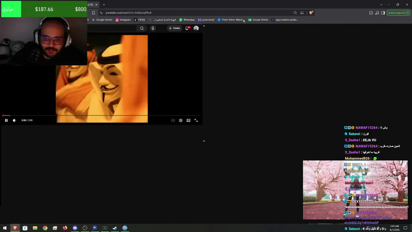Switch to Brave browser on the taskbar
The image size is (412, 232).
[x=15, y=228]
